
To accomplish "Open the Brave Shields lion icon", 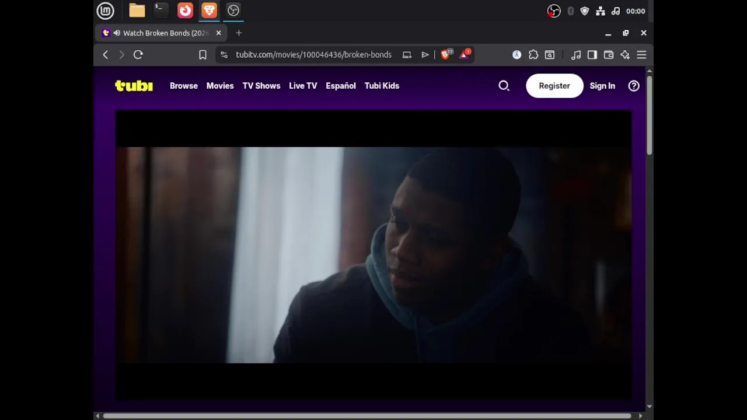I will pyautogui.click(x=446, y=54).
